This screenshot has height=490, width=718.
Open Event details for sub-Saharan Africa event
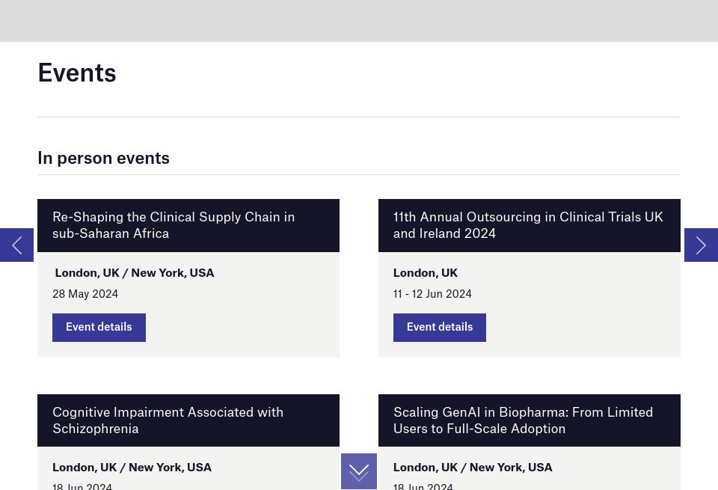click(99, 328)
